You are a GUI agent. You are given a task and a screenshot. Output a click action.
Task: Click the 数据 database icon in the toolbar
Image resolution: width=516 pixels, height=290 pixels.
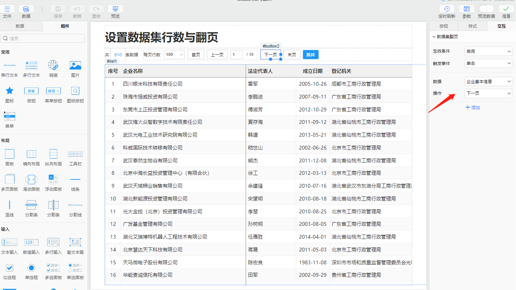pos(26,9)
